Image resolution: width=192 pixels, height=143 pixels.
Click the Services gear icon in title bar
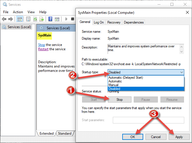[x=5, y=4]
